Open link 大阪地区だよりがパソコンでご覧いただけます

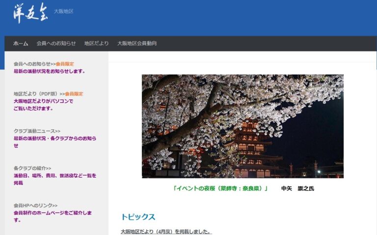(x=43, y=105)
